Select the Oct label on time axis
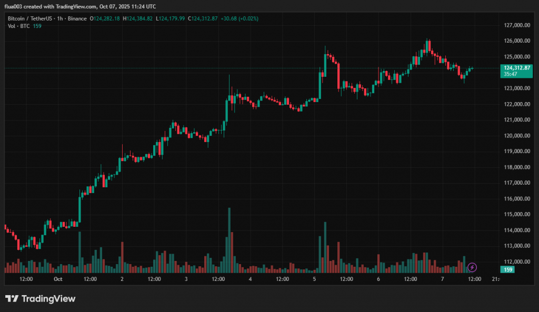This screenshot has height=312, width=539. (x=58, y=279)
